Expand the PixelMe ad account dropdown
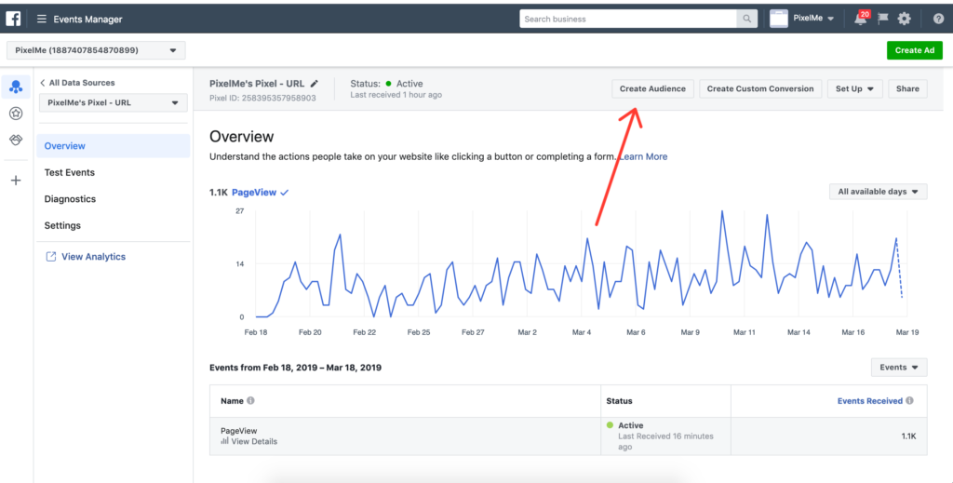Image resolution: width=953 pixels, height=483 pixels. (96, 50)
